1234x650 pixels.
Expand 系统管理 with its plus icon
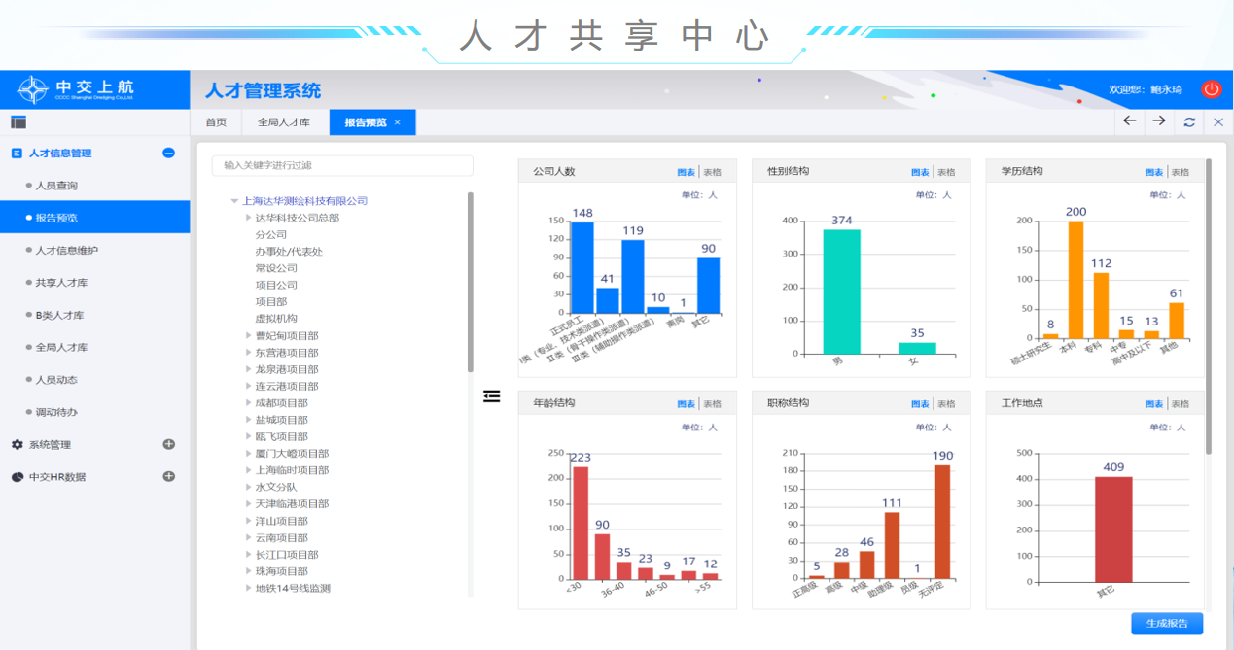[x=168, y=444]
